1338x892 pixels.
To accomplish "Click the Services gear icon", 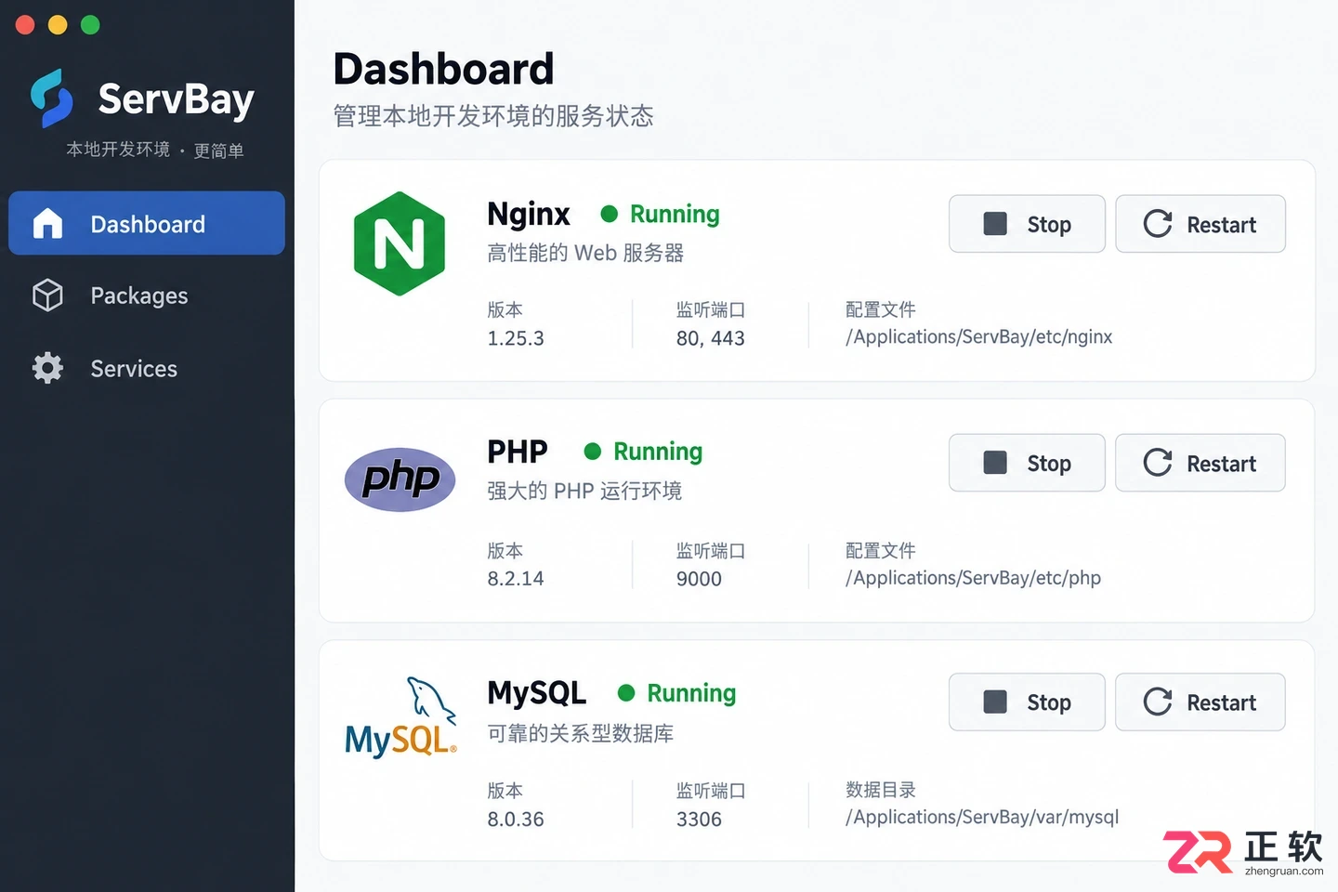I will 47,368.
